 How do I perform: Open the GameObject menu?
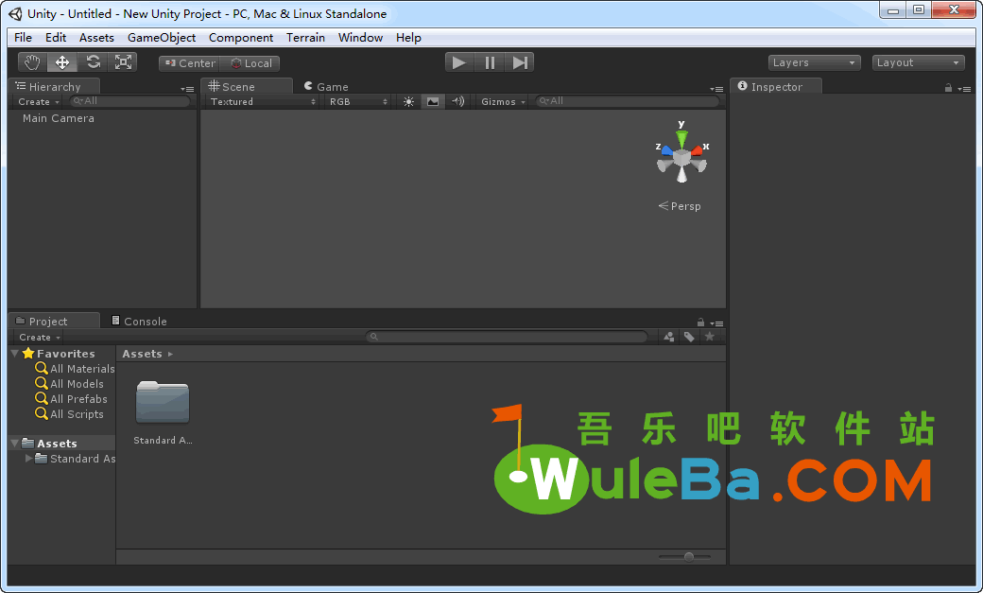162,38
